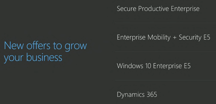Click the words "your business" in the heading

[x=33, y=57]
